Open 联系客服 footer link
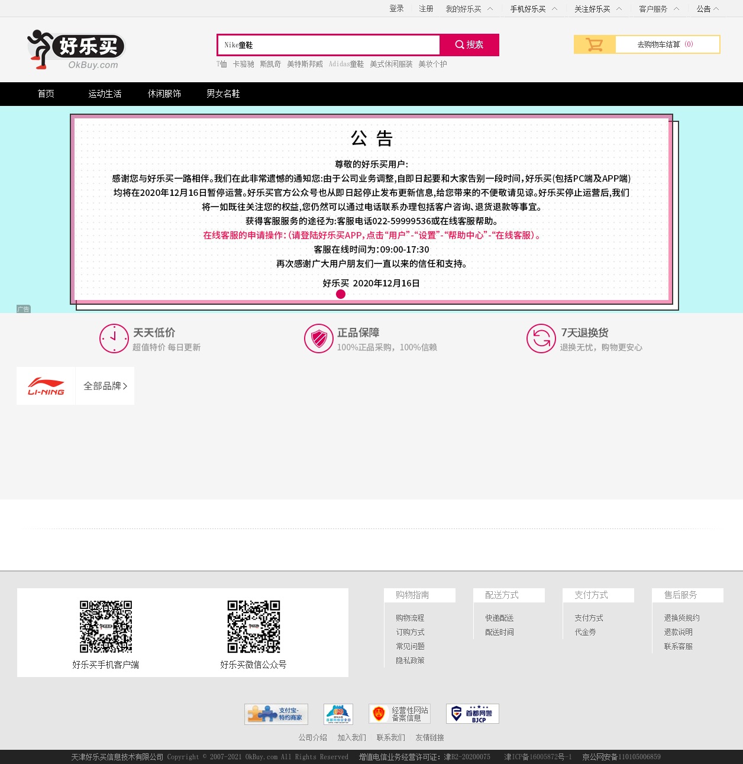This screenshot has width=743, height=764. pos(678,646)
